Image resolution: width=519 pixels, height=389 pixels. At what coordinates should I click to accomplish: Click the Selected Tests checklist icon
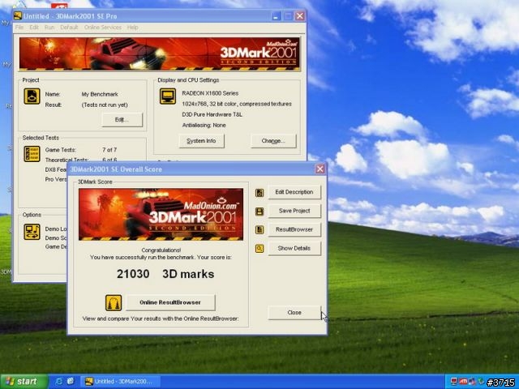tap(32, 154)
